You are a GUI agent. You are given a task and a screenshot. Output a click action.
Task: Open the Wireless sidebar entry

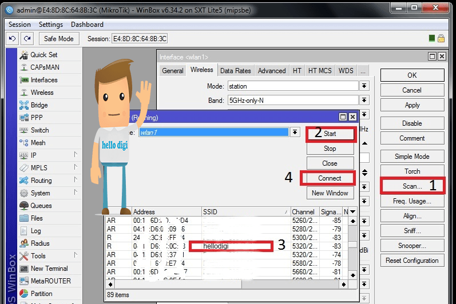tap(50, 93)
